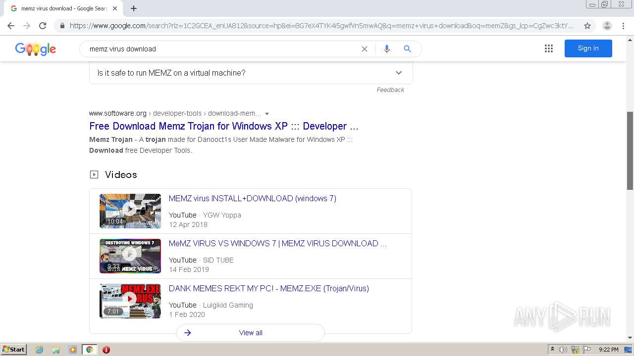634x356 pixels.
Task: Click the red shield taskbar icon
Action: [x=106, y=350]
